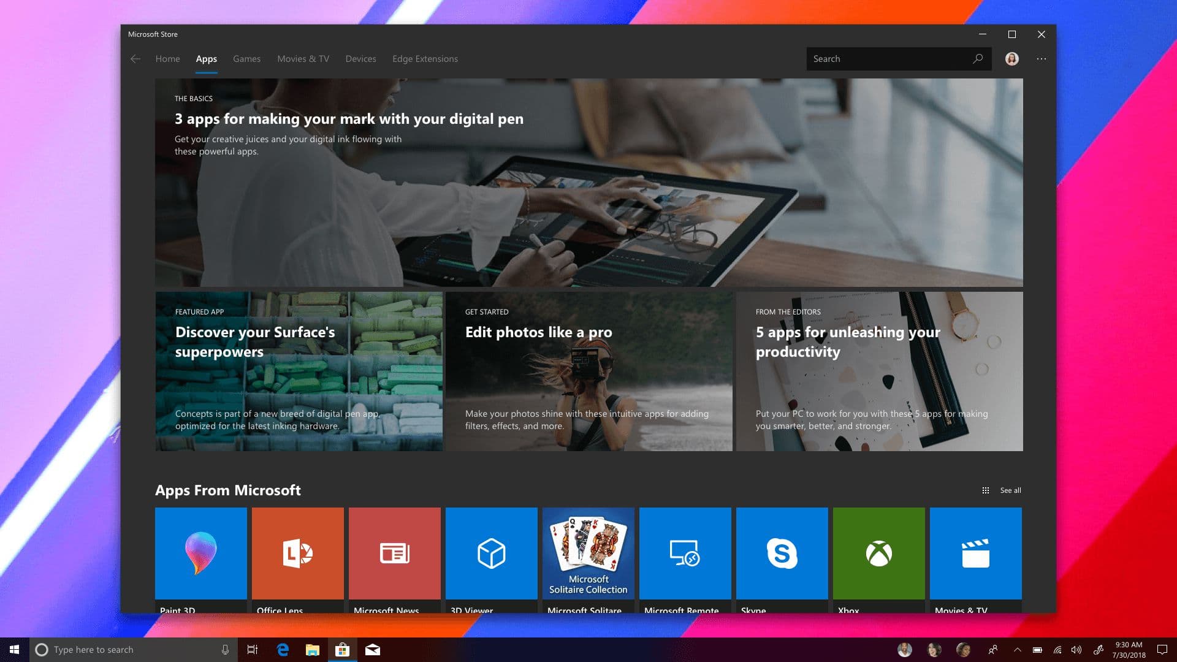Click the three-dot more options menu

(x=1042, y=59)
